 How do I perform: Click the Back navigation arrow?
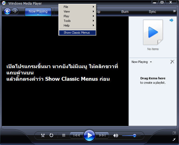click(7, 11)
